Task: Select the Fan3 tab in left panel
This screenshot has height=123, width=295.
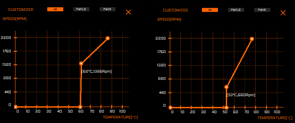Action: tap(107, 9)
